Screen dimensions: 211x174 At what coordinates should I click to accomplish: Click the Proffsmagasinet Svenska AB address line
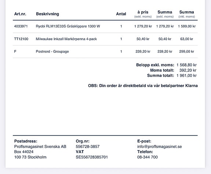[x=40, y=146]
